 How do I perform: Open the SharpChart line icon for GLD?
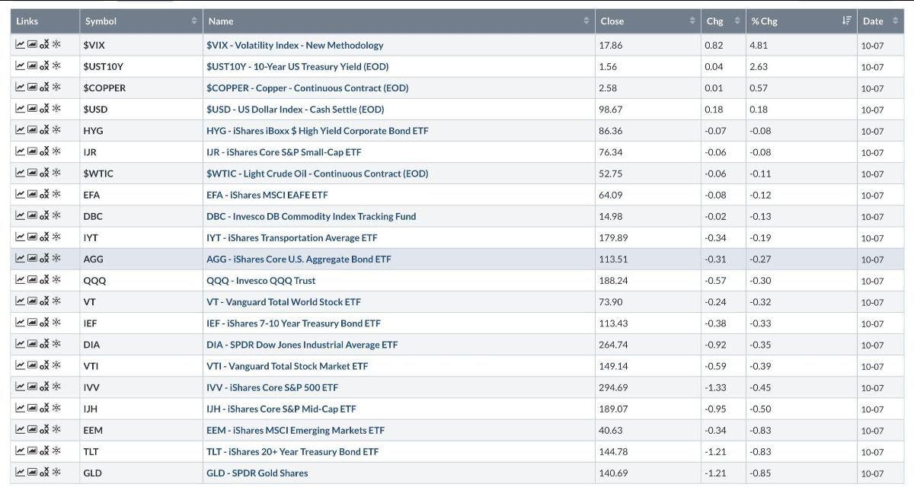tap(20, 473)
